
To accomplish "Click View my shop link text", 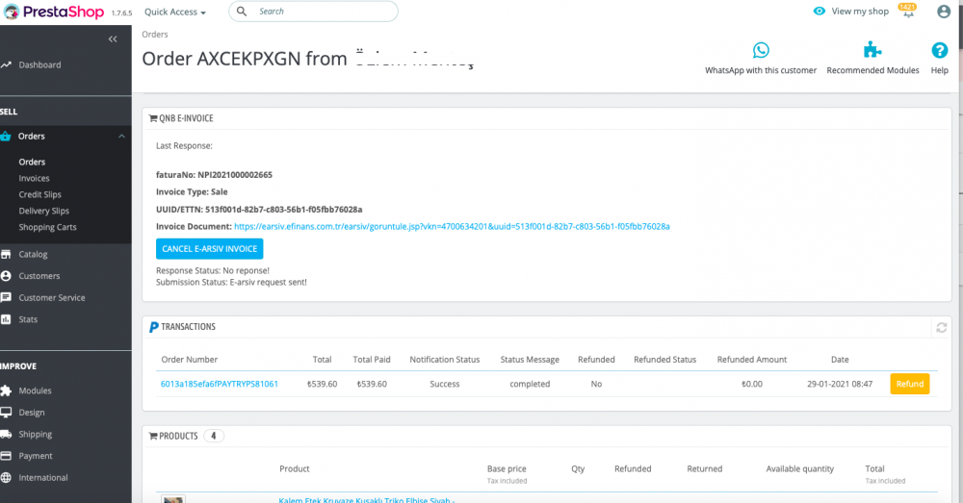I will point(860,11).
